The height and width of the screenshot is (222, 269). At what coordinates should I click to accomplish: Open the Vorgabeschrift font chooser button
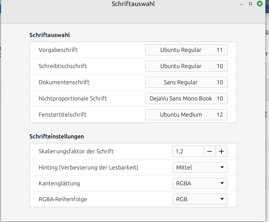click(186, 50)
